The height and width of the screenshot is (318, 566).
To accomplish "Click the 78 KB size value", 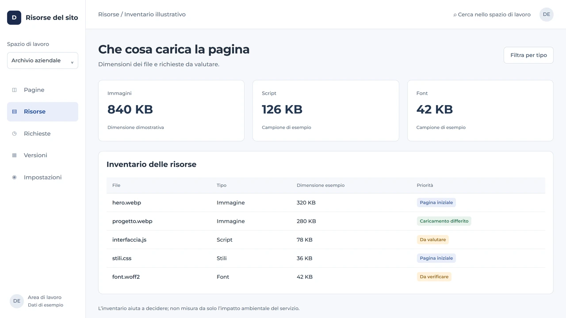I will click(305, 240).
